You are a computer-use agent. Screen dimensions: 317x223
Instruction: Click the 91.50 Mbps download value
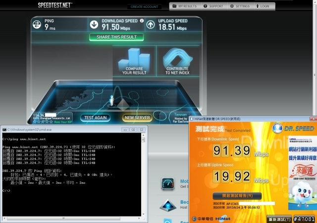[115, 27]
